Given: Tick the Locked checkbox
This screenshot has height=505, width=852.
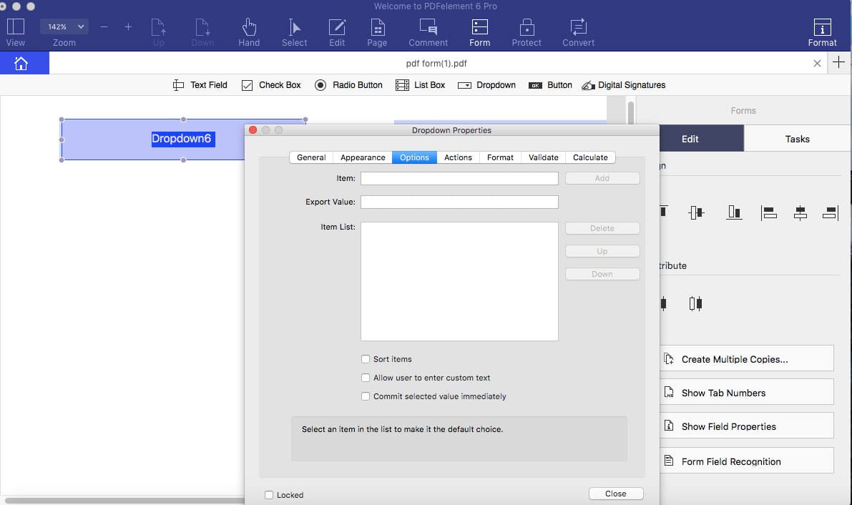Looking at the screenshot, I should click(x=269, y=495).
